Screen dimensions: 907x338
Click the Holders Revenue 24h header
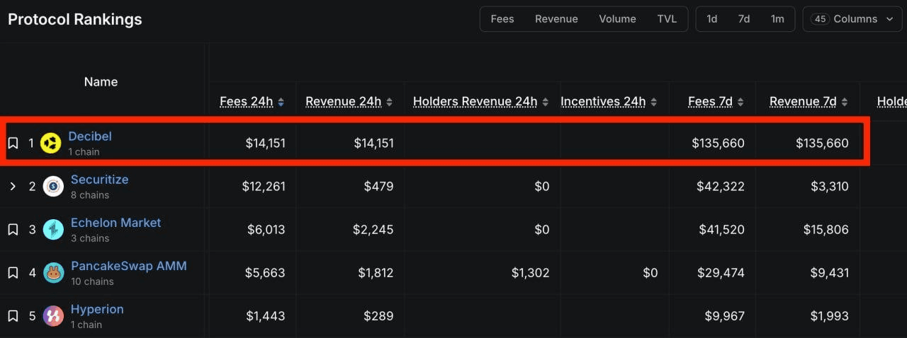tap(475, 102)
